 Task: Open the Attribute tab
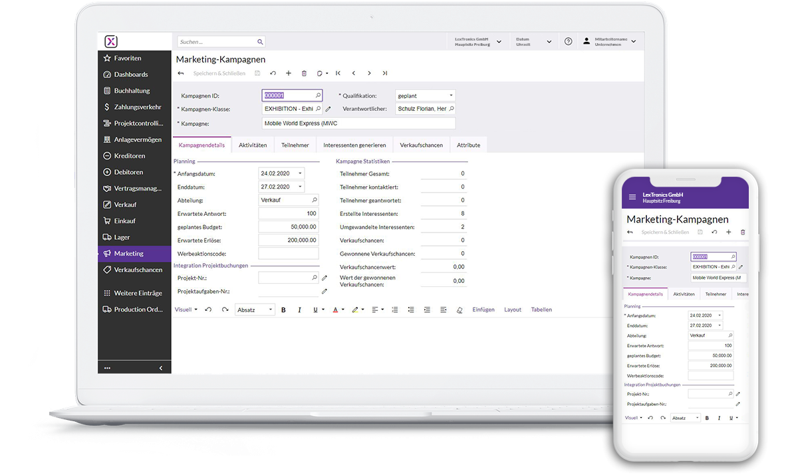469,145
